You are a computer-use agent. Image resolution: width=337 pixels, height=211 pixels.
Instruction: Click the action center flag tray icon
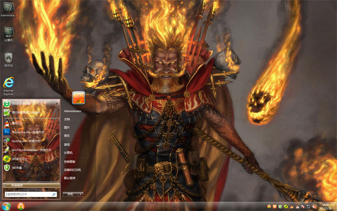pyautogui.click(x=303, y=206)
